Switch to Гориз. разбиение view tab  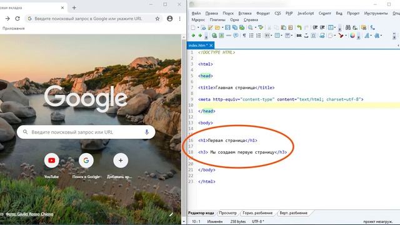coord(257,213)
